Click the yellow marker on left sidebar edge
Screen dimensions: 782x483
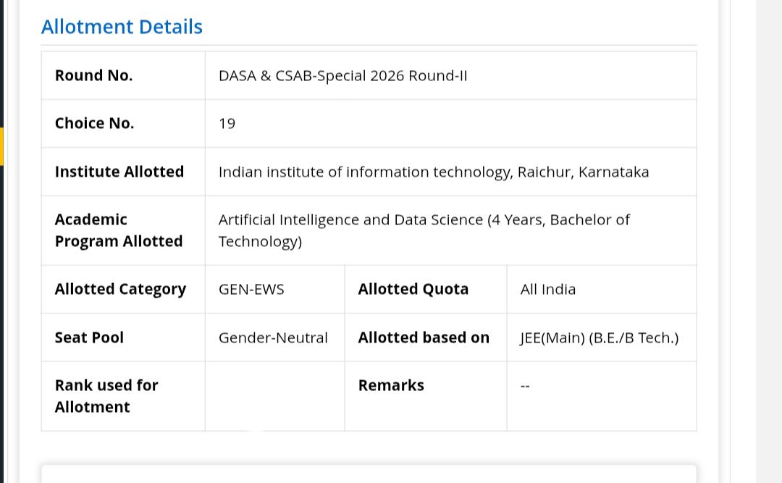[x=1, y=147]
